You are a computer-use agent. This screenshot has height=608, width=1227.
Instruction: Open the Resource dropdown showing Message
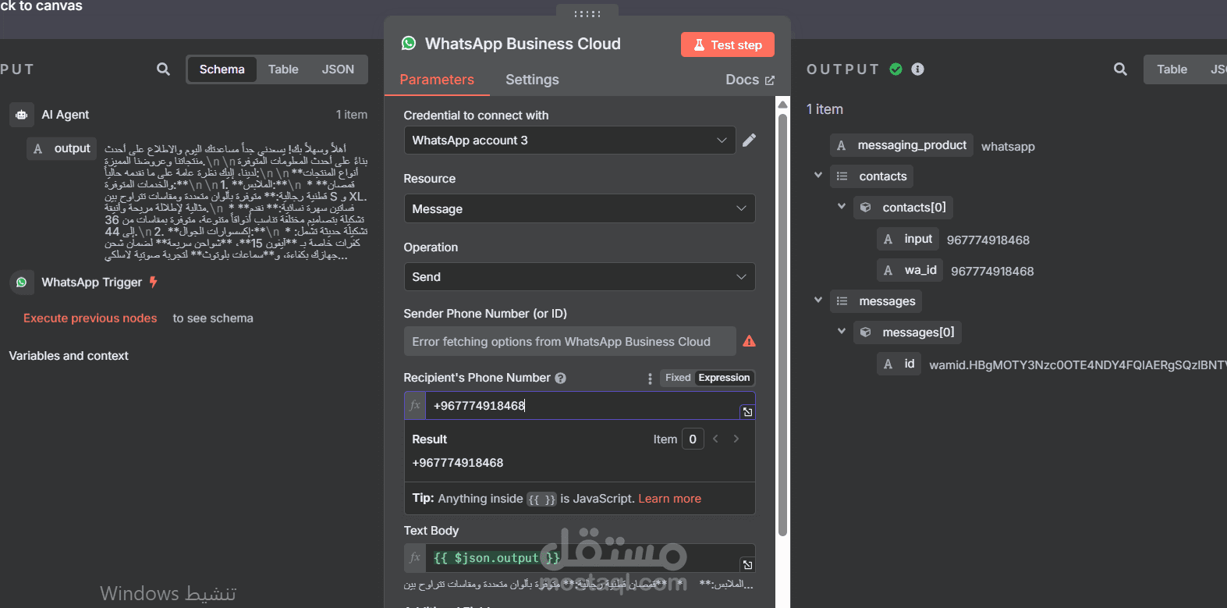coord(579,208)
